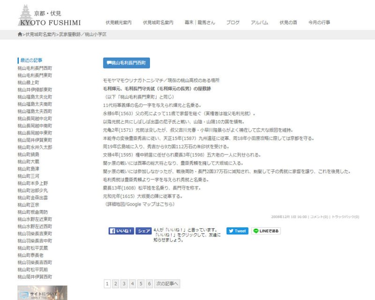Click the home icon in breadcrumb
The height and width of the screenshot is (300, 375).
point(20,35)
